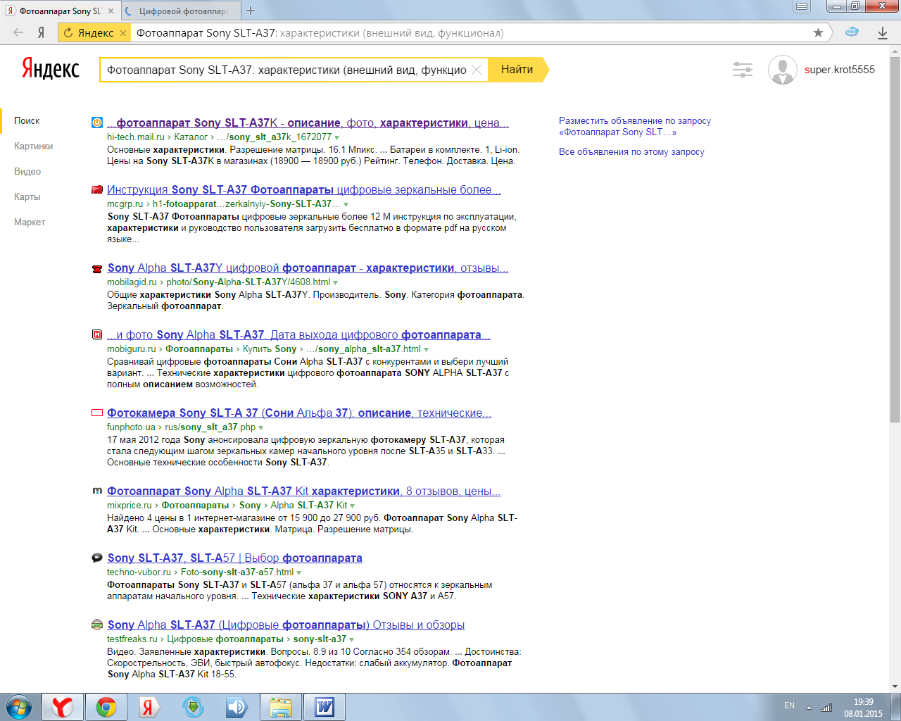Click mcgrp.ru result favicon
The width and height of the screenshot is (901, 721).
[97, 189]
